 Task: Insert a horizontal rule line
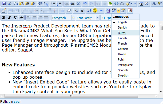tap(101, 11)
